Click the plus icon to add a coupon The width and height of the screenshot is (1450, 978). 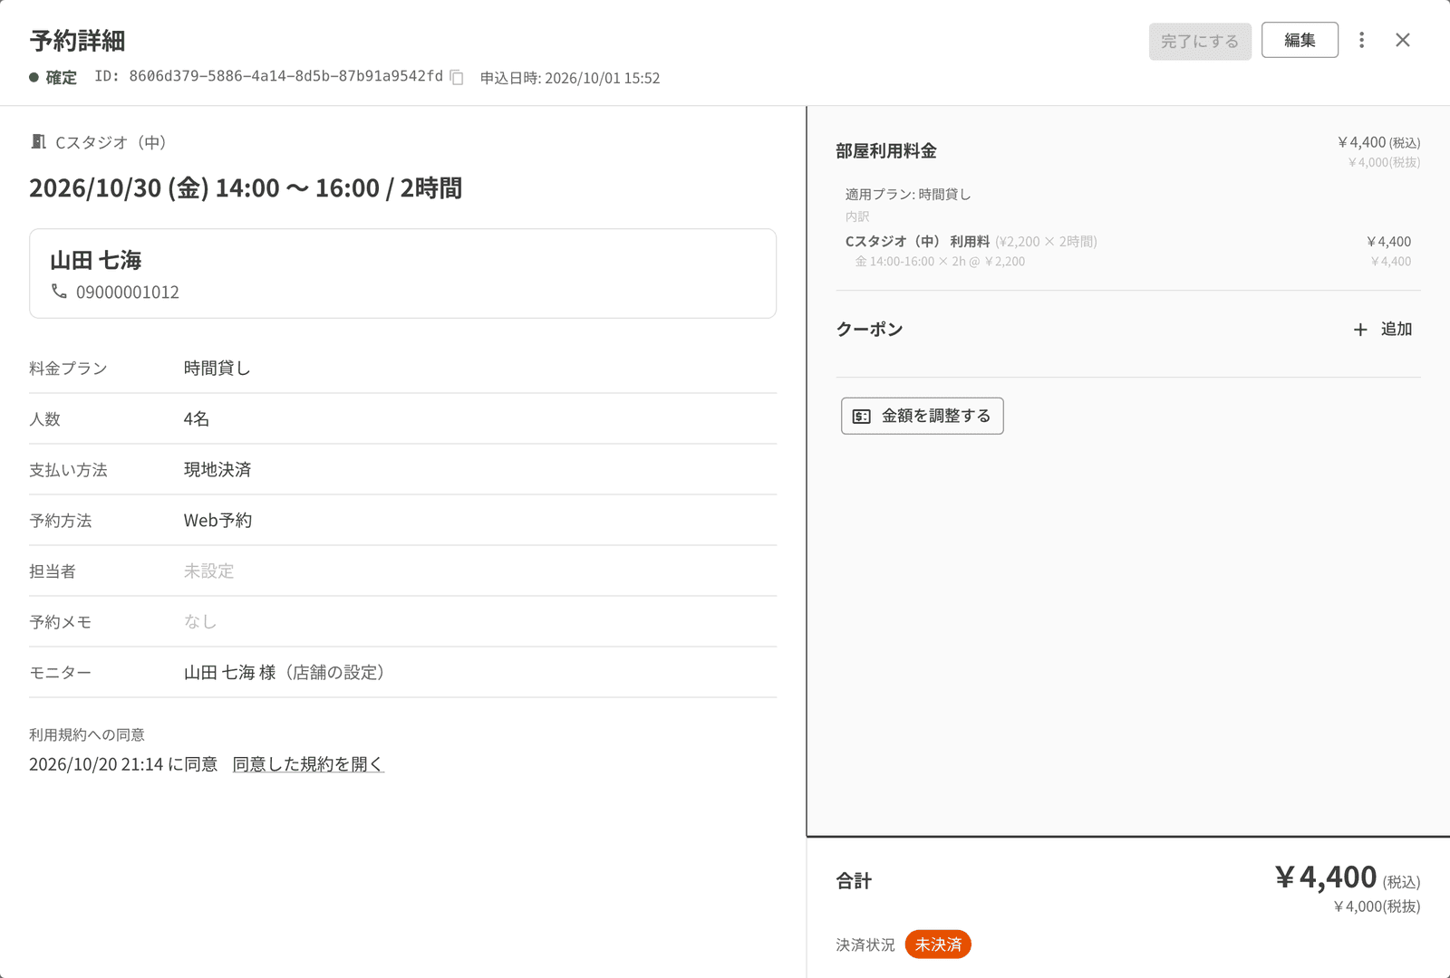pos(1360,330)
